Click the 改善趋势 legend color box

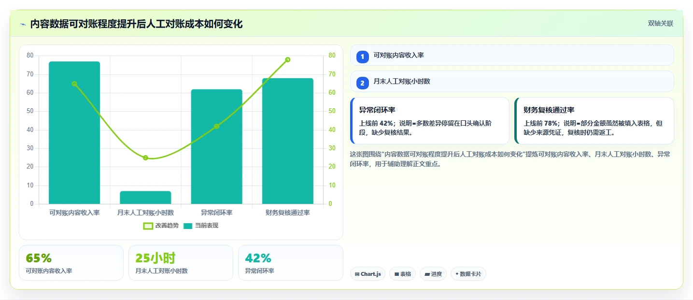pyautogui.click(x=148, y=226)
